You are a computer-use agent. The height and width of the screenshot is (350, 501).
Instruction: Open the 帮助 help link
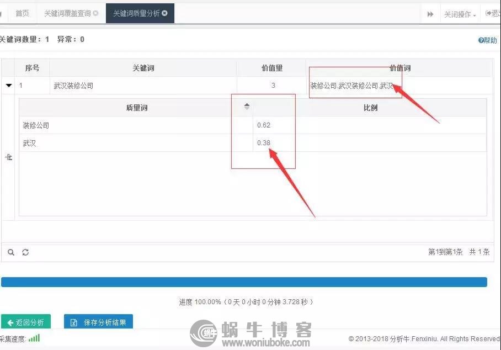488,40
